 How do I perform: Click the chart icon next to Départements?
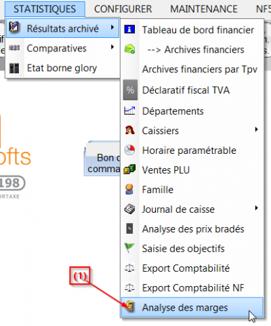pos(129,110)
